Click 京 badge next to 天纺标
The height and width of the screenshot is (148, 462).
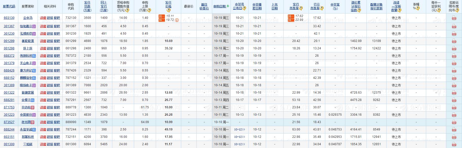click(x=33, y=108)
